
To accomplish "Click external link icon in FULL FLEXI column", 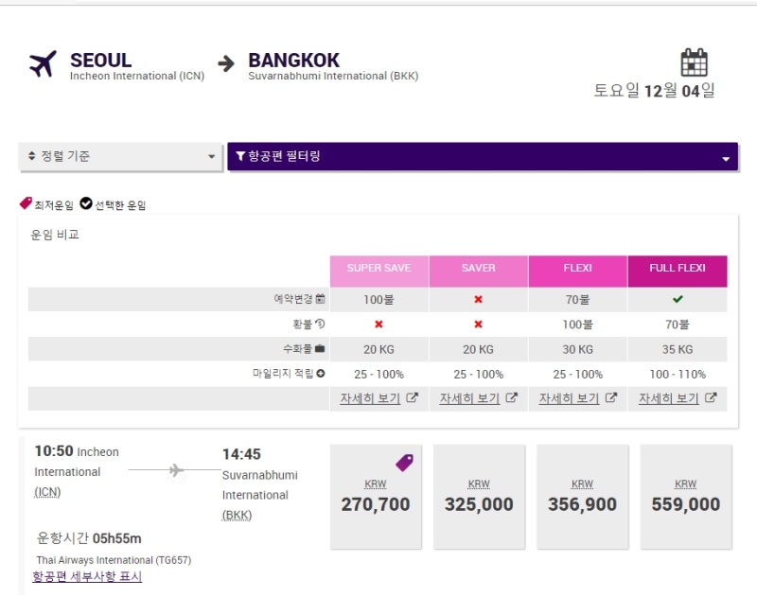I will [x=711, y=397].
